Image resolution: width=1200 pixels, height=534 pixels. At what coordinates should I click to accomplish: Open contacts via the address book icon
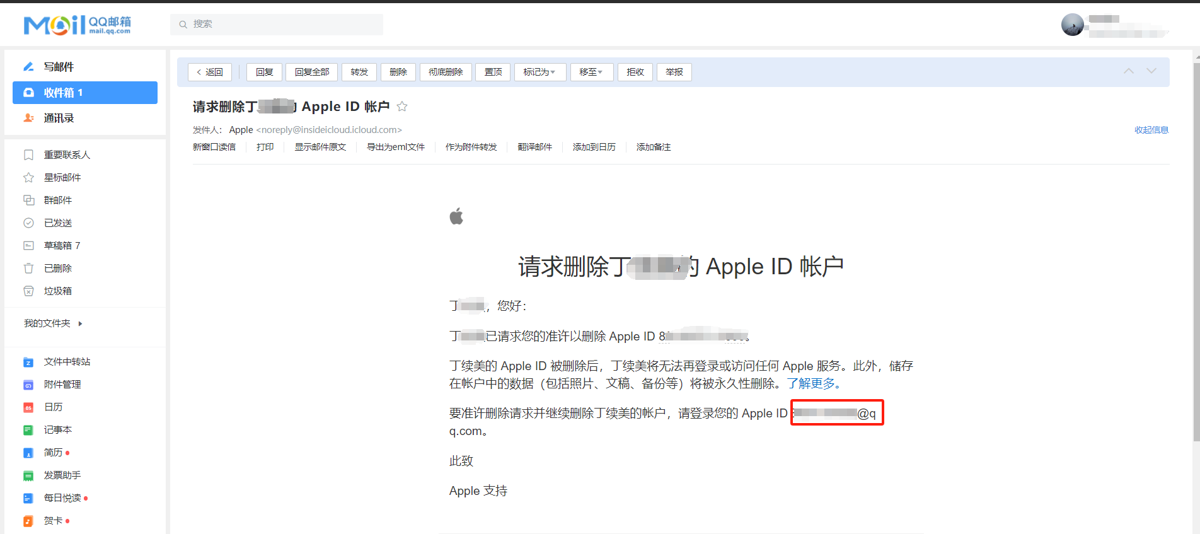[28, 118]
